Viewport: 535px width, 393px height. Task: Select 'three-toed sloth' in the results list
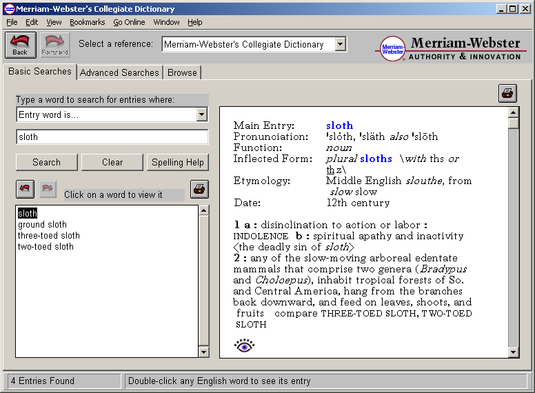[48, 235]
